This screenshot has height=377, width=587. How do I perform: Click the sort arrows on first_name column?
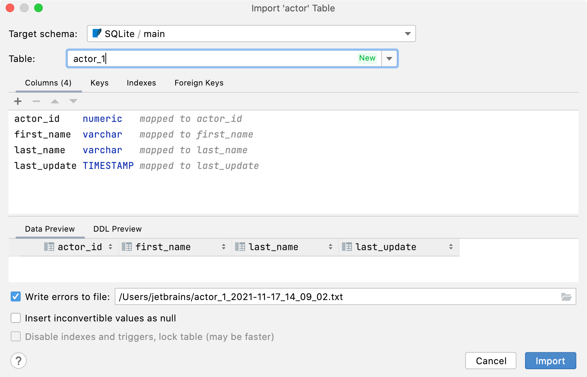point(223,247)
